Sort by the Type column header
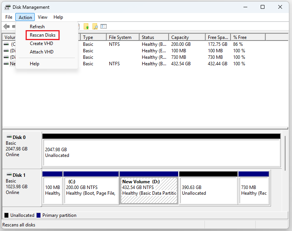Image resolution: width=292 pixels, height=231 pixels. coord(94,37)
